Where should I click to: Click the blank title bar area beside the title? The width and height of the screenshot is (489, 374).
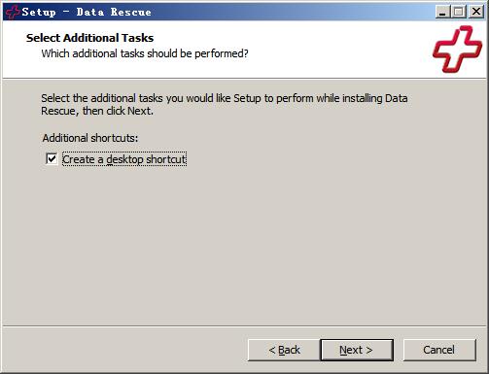point(292,12)
